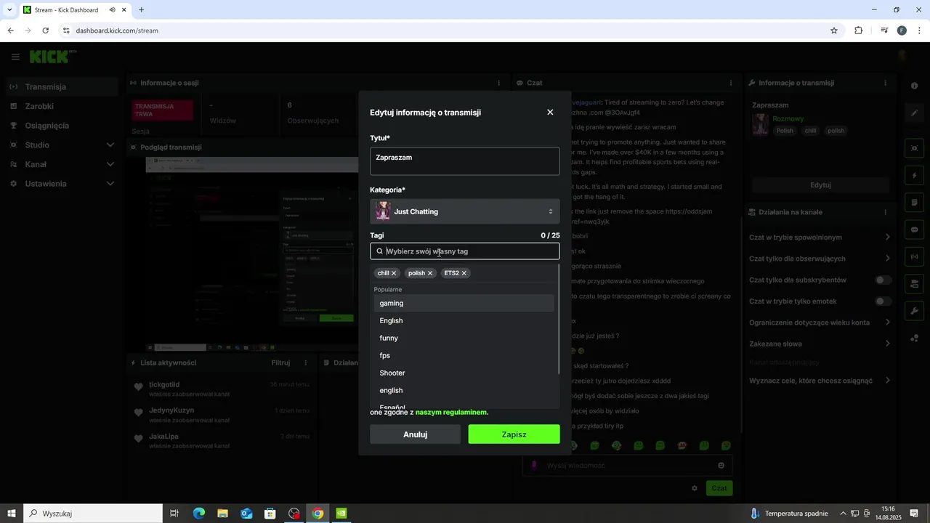
Task: Open the hamburger menu beside Kick logo
Action: (15, 57)
